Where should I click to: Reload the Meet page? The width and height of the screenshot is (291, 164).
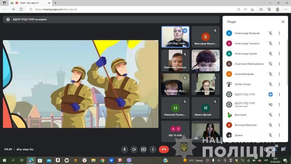(x=21, y=9)
